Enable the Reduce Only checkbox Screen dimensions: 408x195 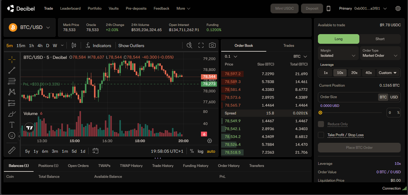[321, 124]
